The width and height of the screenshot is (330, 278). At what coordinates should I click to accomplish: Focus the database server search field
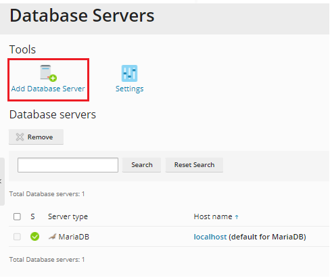68,165
